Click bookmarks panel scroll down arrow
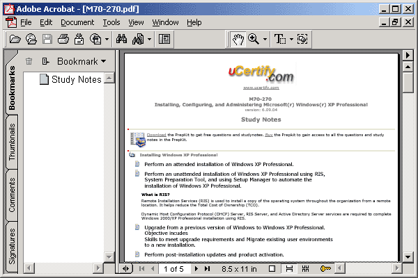418x278 pixels. (x=109, y=257)
